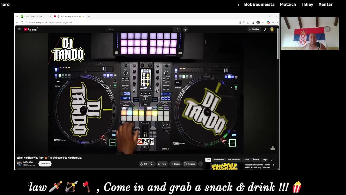
Task: Click the streamer webcam overlay
Action: coord(310,33)
